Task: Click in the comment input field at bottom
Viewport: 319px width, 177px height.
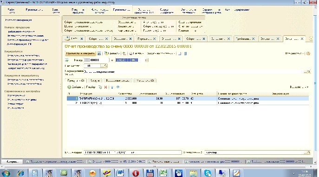Action: [132, 152]
